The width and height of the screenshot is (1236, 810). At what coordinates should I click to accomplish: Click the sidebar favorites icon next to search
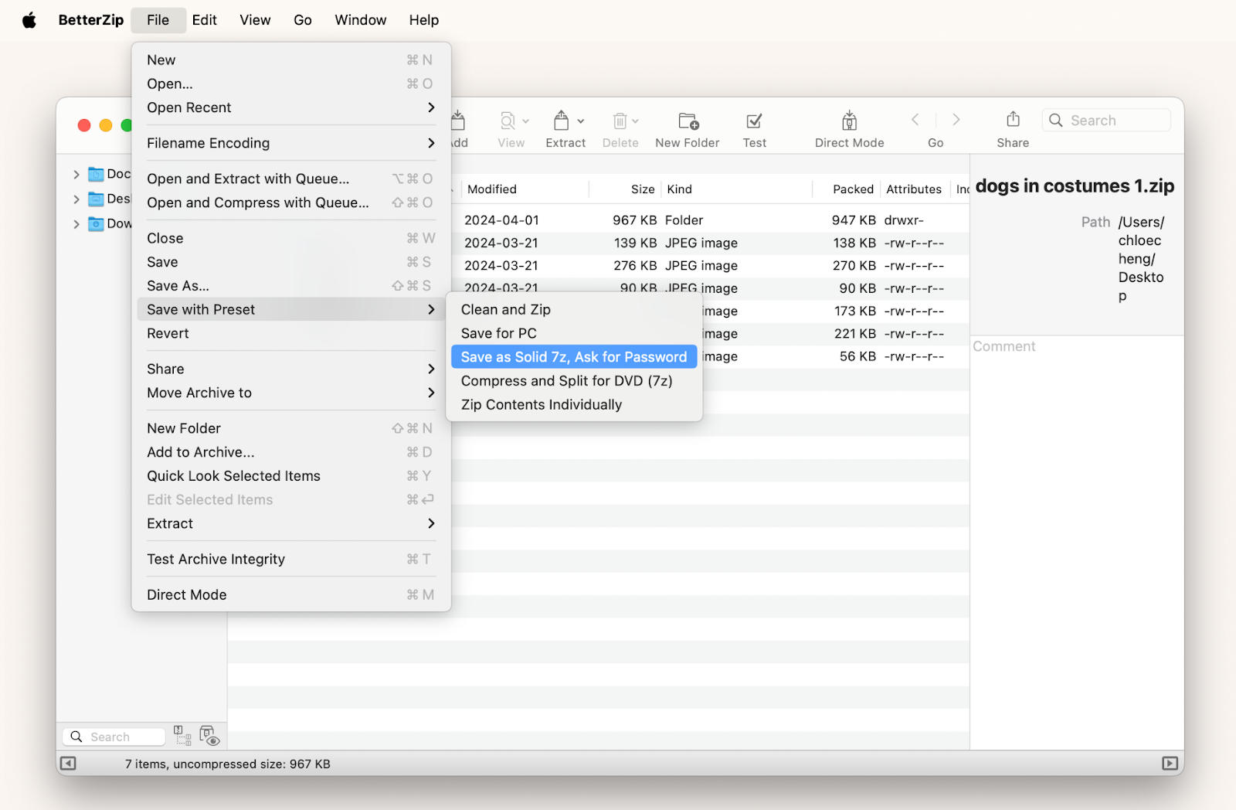(182, 736)
